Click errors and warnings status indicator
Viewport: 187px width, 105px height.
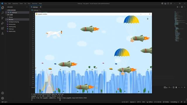pos(4,102)
